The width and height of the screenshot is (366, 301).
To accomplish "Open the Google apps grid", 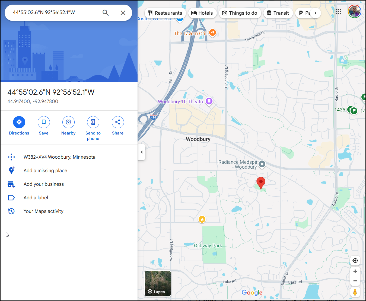I will 338,11.
